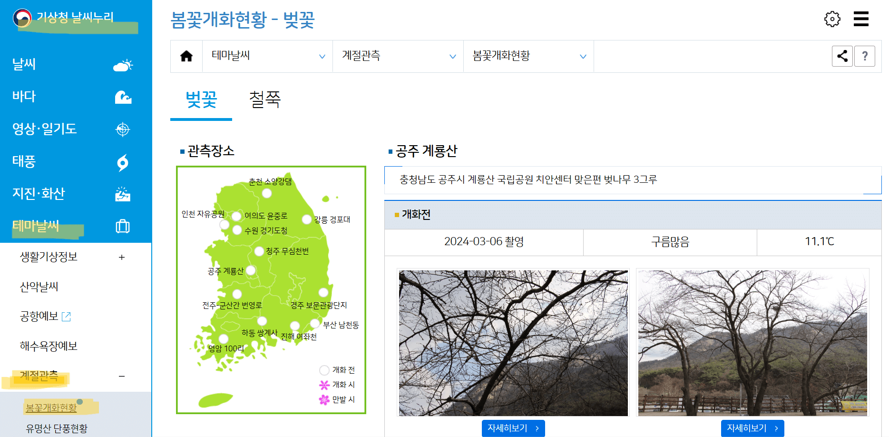Collapse the 계절관측 menu section
The width and height of the screenshot is (889, 437).
click(122, 377)
